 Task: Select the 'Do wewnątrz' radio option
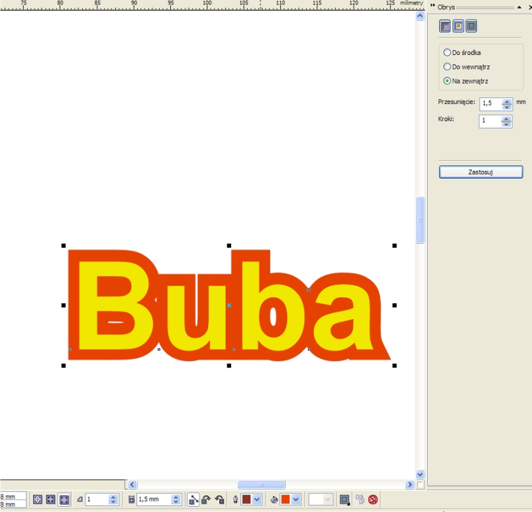pos(447,67)
